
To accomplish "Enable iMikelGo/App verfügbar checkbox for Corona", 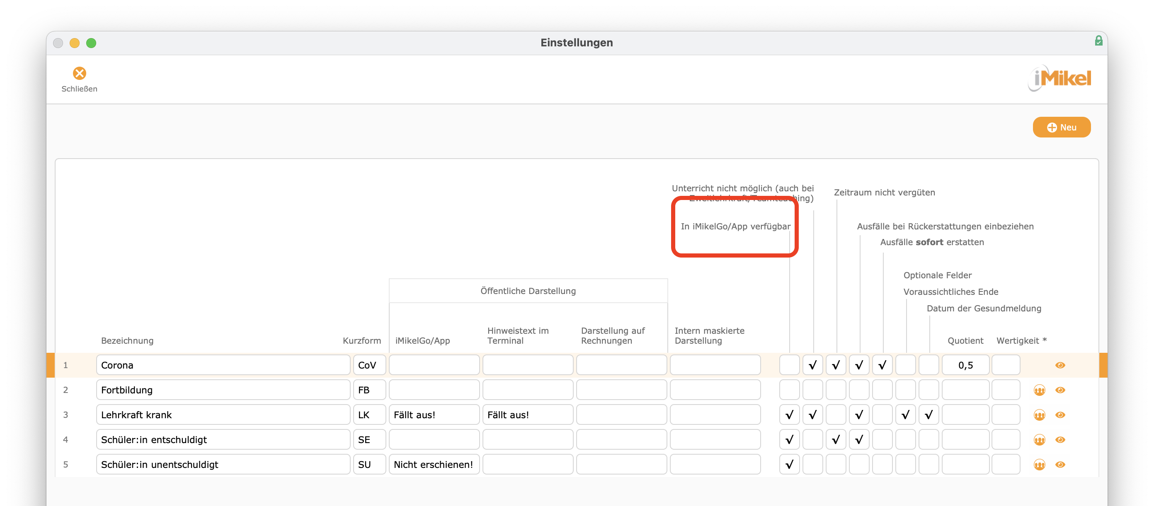I will coord(789,365).
